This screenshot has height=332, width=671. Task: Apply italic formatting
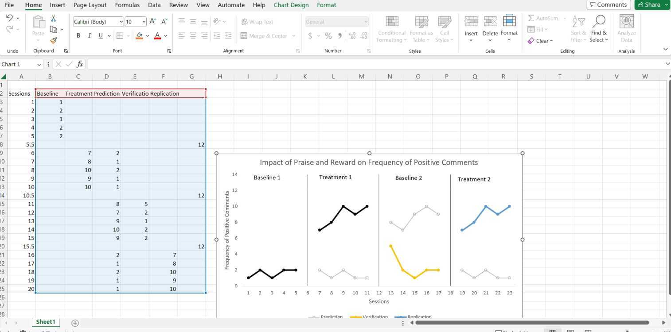tap(89, 35)
